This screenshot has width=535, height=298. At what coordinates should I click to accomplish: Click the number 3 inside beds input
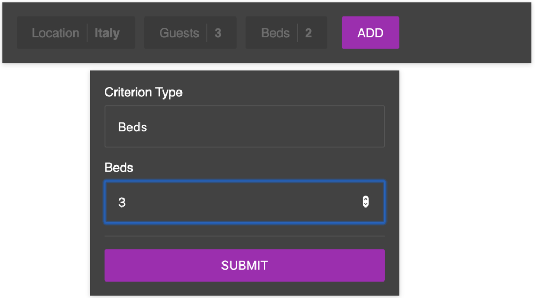point(122,203)
